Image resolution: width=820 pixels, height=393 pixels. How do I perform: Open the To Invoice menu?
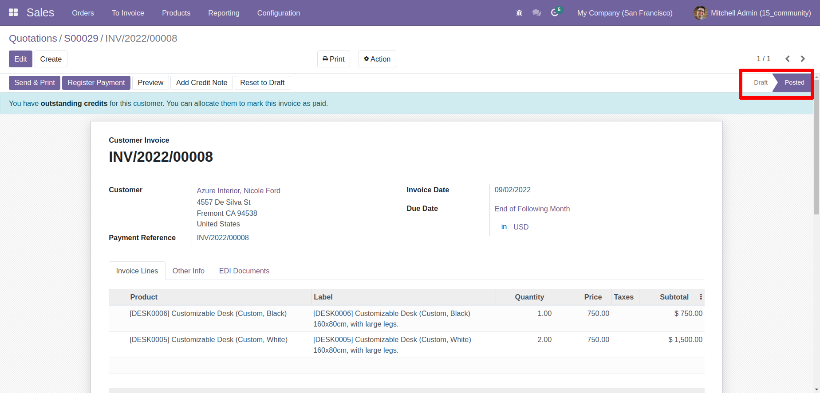[128, 13]
